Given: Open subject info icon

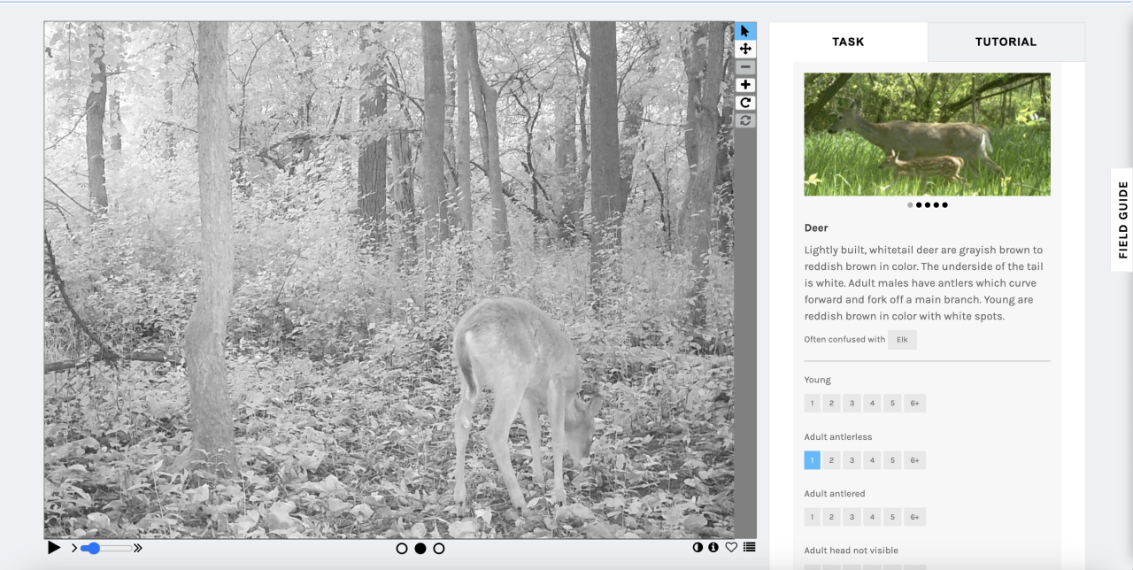Looking at the screenshot, I should 713,548.
